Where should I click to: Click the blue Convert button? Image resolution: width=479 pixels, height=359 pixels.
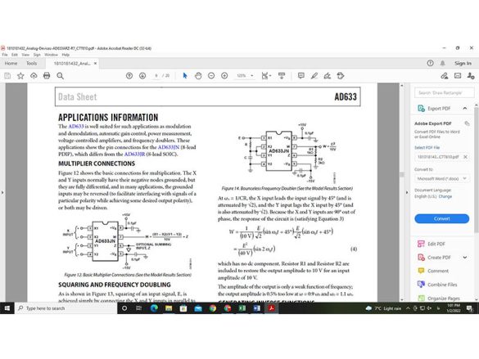441,218
